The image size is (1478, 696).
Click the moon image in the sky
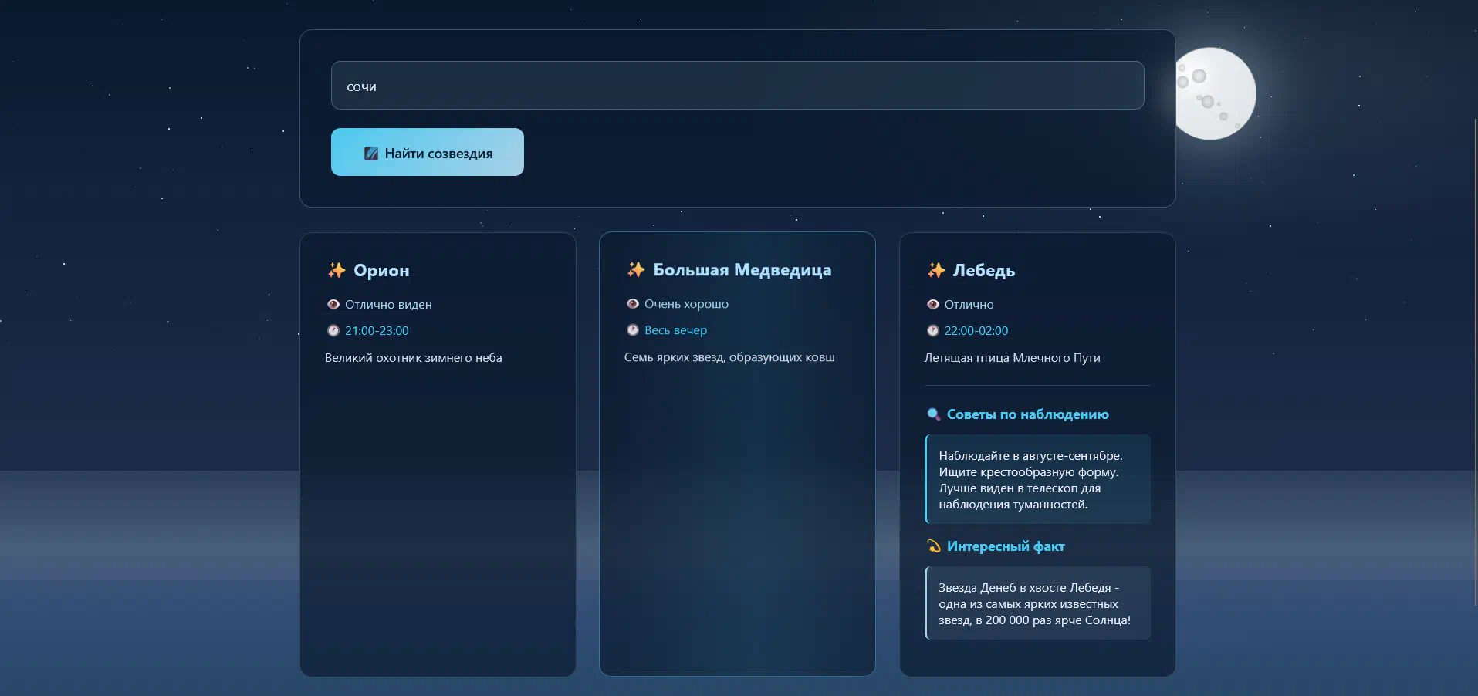pos(1216,93)
